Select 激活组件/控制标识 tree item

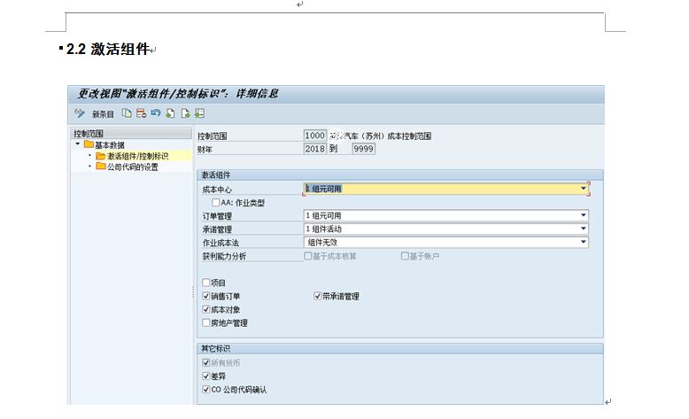click(137, 156)
